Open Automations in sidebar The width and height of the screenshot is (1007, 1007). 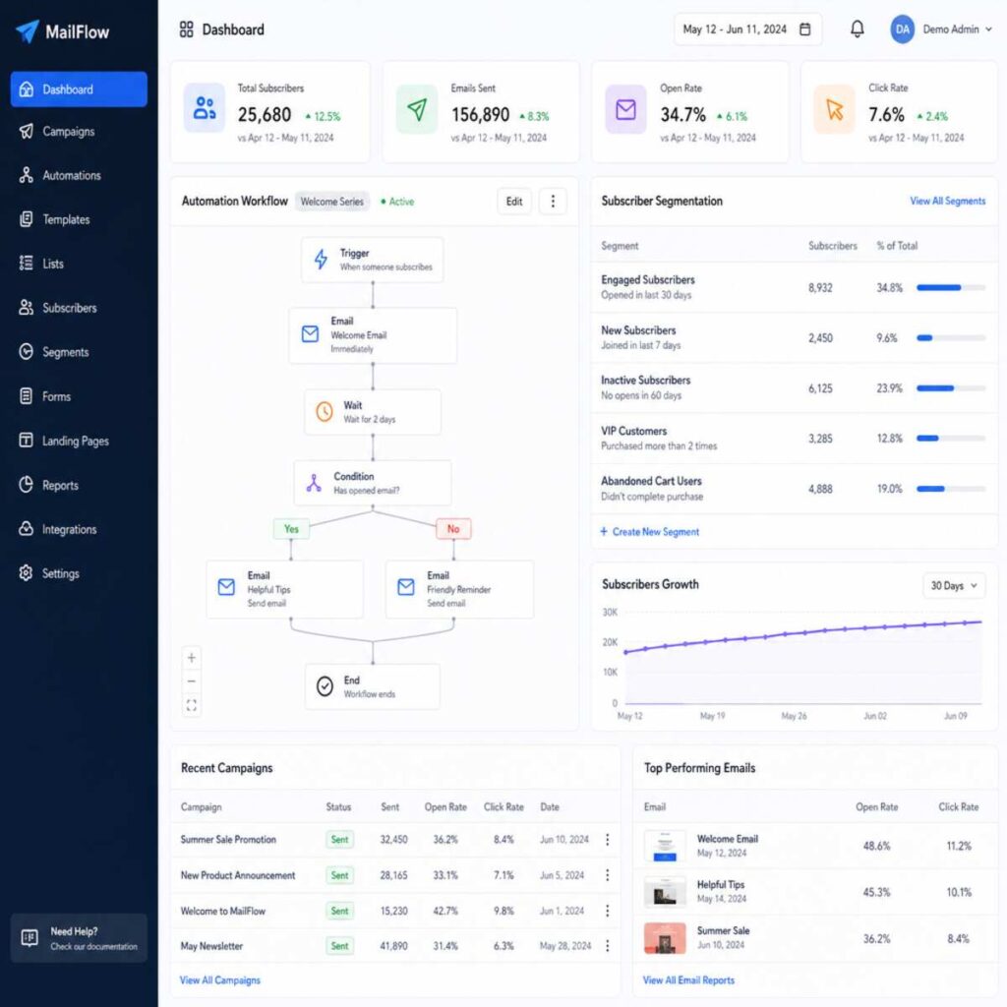[79, 175]
